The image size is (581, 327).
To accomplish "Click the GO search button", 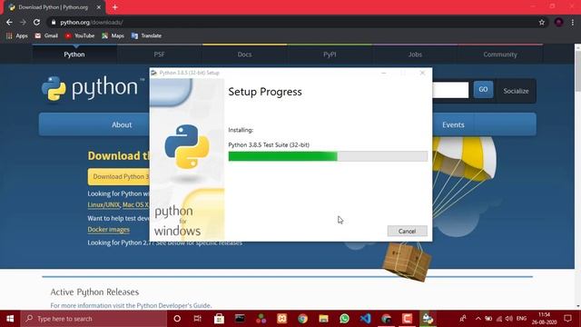I will coord(483,89).
